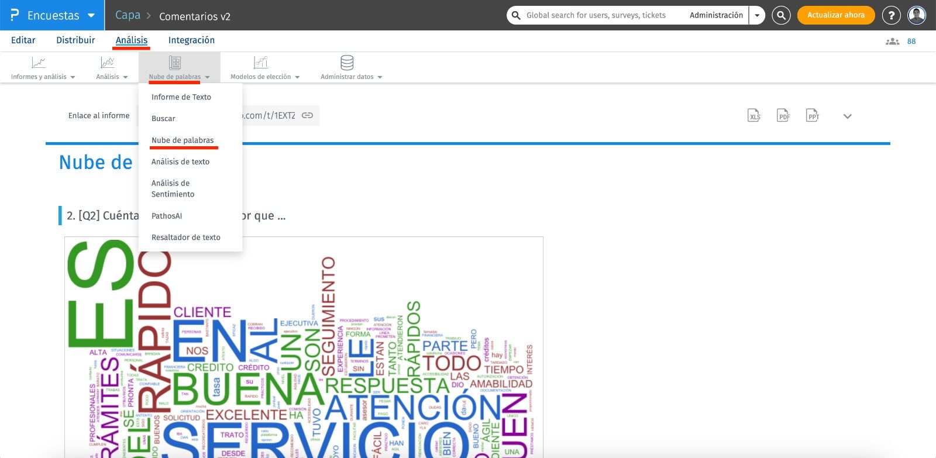Switch to the Análisis tab
This screenshot has height=458, width=936.
[132, 40]
